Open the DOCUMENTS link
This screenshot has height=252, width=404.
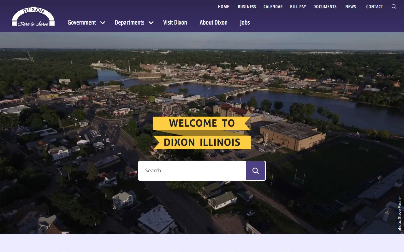point(325,7)
